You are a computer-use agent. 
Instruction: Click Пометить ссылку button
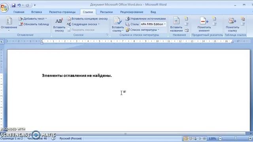click(x=232, y=24)
